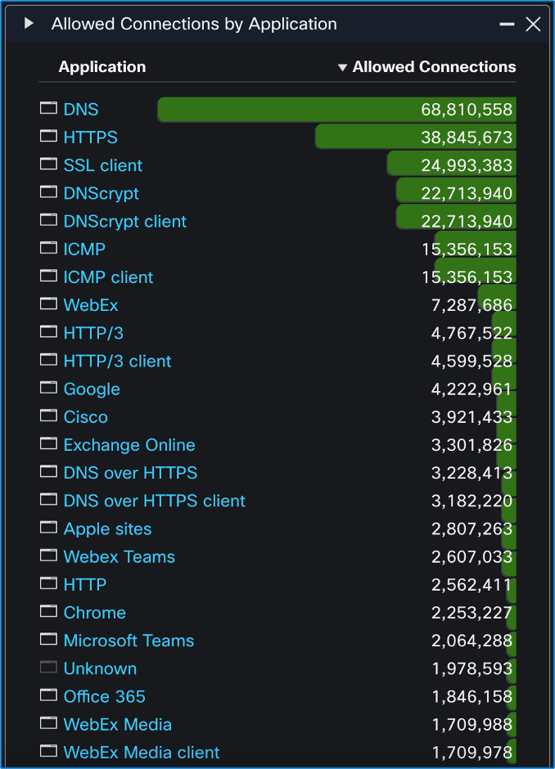This screenshot has height=769, width=555.
Task: Select the DNS over HTTPS client link
Action: (x=155, y=501)
